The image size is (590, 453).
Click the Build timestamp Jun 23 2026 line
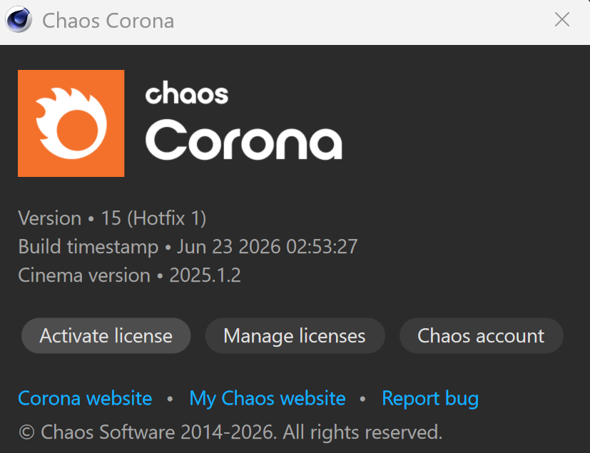188,247
